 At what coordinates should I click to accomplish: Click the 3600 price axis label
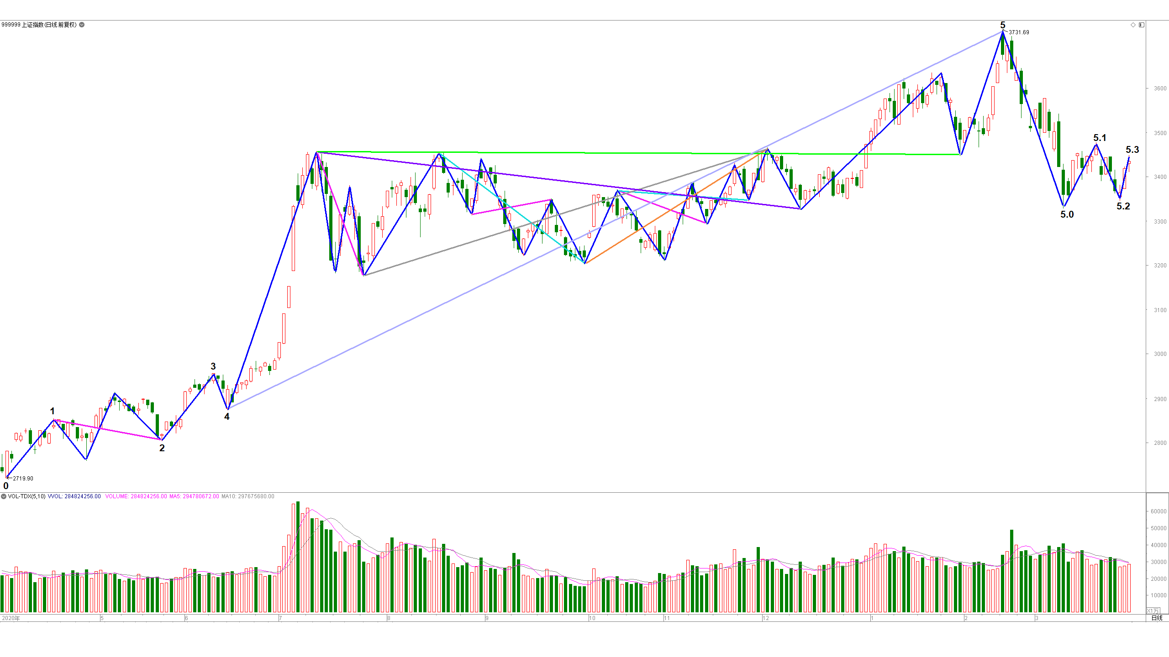1160,89
